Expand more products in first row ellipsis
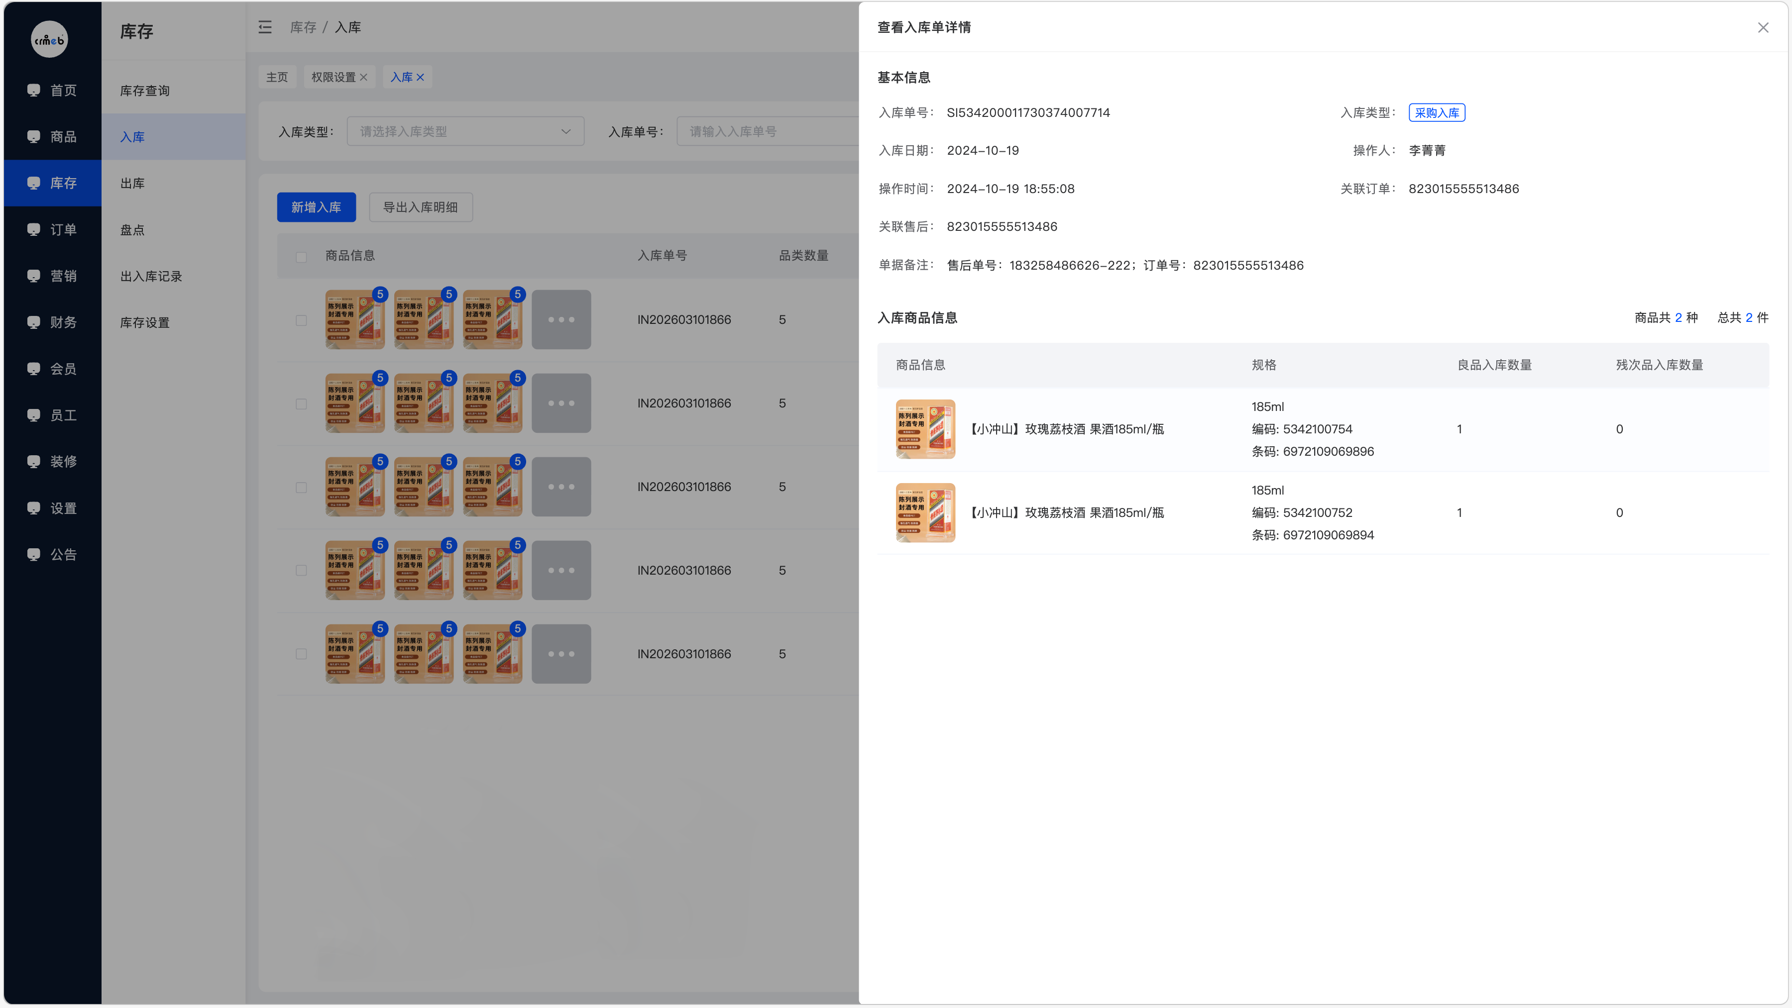1792x1008 pixels. tap(560, 320)
